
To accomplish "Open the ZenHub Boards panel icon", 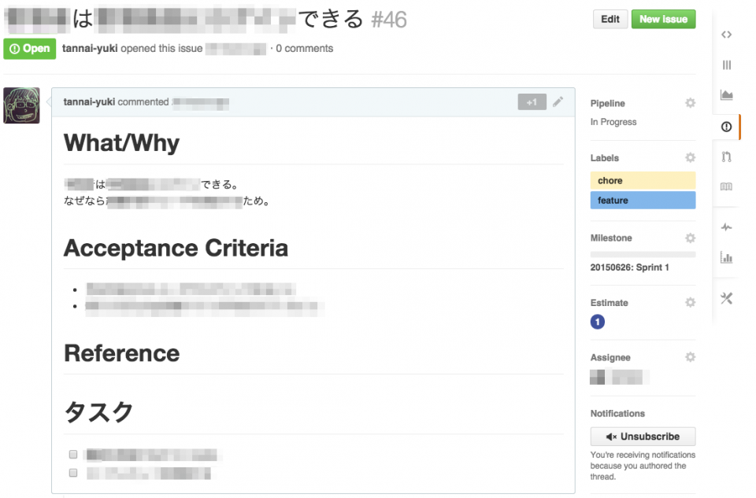I will tap(726, 65).
